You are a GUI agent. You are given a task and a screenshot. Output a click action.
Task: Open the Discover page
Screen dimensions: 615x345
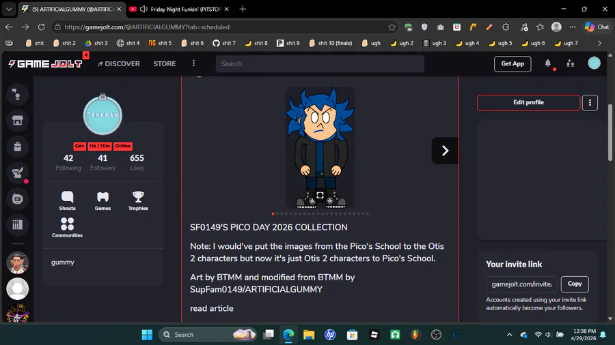click(119, 64)
